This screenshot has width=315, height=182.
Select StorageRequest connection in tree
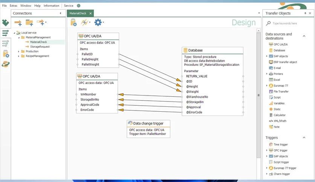pyautogui.click(x=40, y=47)
